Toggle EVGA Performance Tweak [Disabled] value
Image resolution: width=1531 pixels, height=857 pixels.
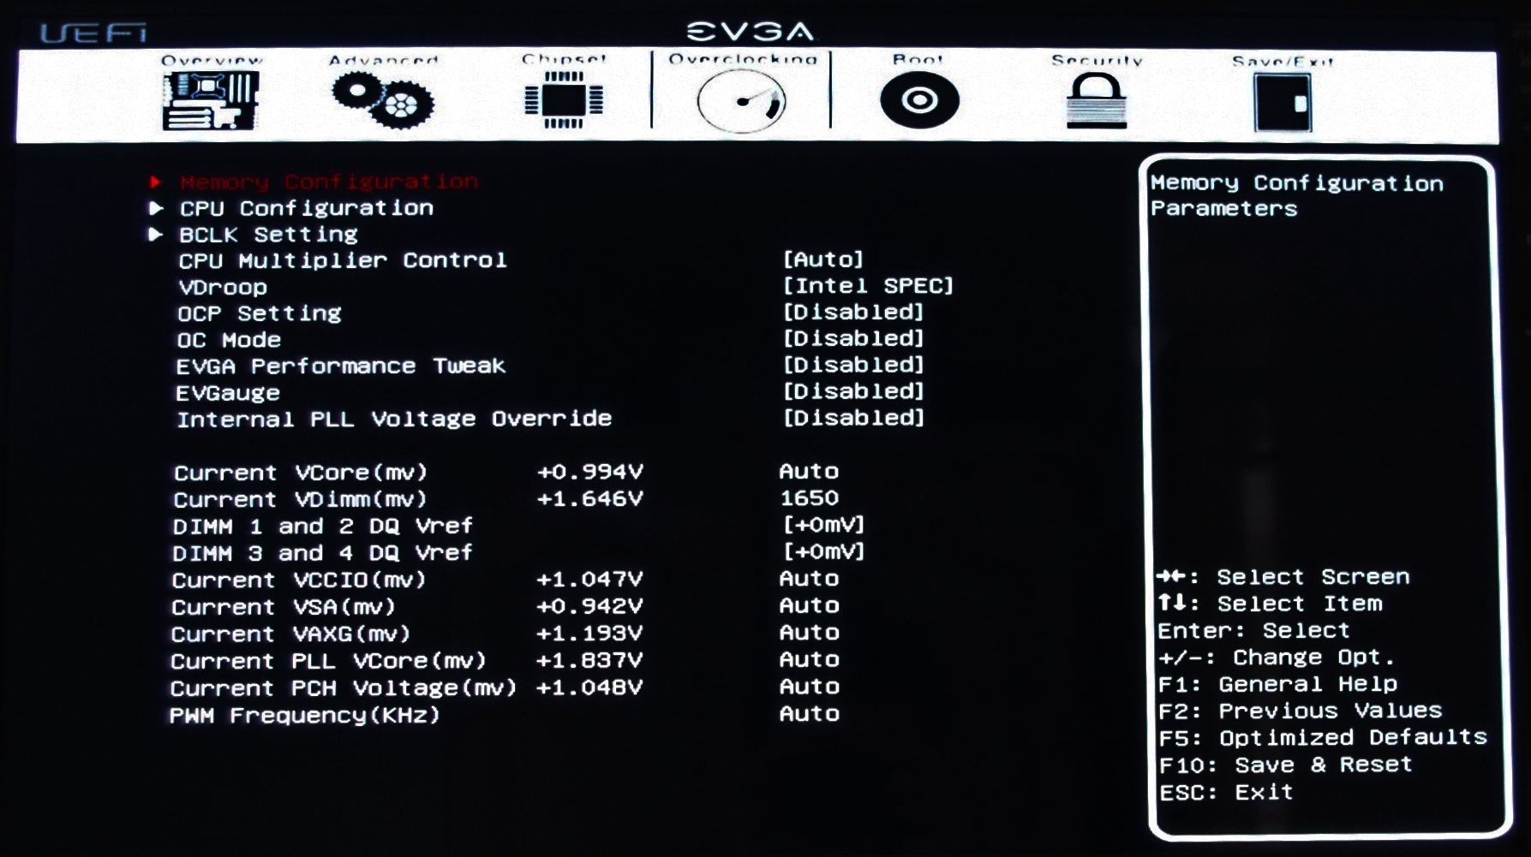(x=853, y=366)
